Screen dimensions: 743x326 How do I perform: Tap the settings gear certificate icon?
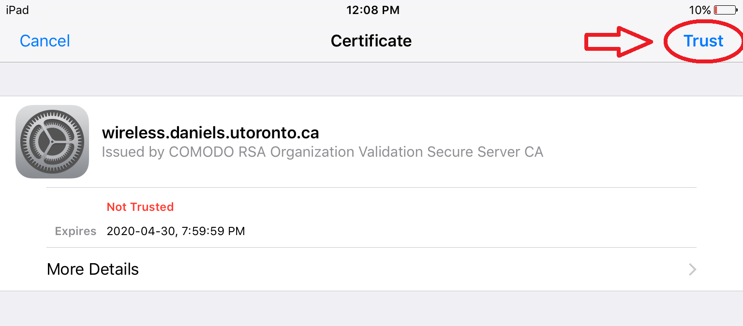pyautogui.click(x=52, y=142)
